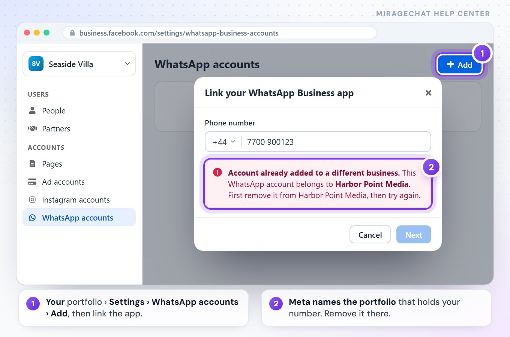Open Partners in the sidebar
Viewport: 510px width, 337px height.
click(79, 128)
